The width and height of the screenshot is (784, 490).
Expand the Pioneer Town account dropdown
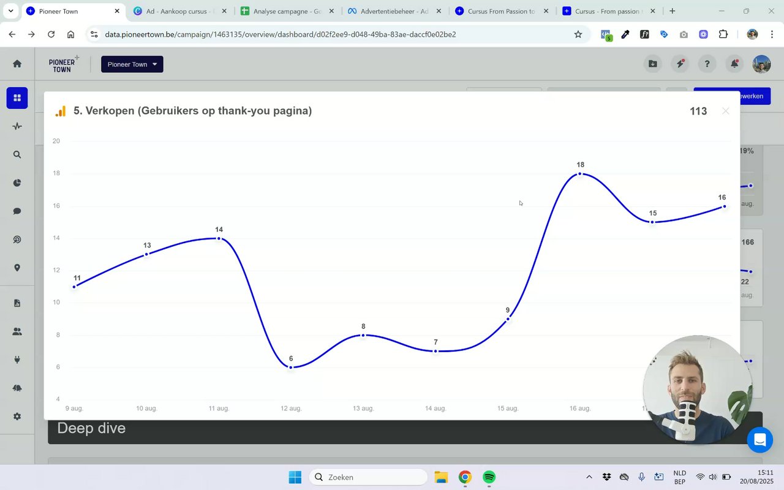pos(132,64)
